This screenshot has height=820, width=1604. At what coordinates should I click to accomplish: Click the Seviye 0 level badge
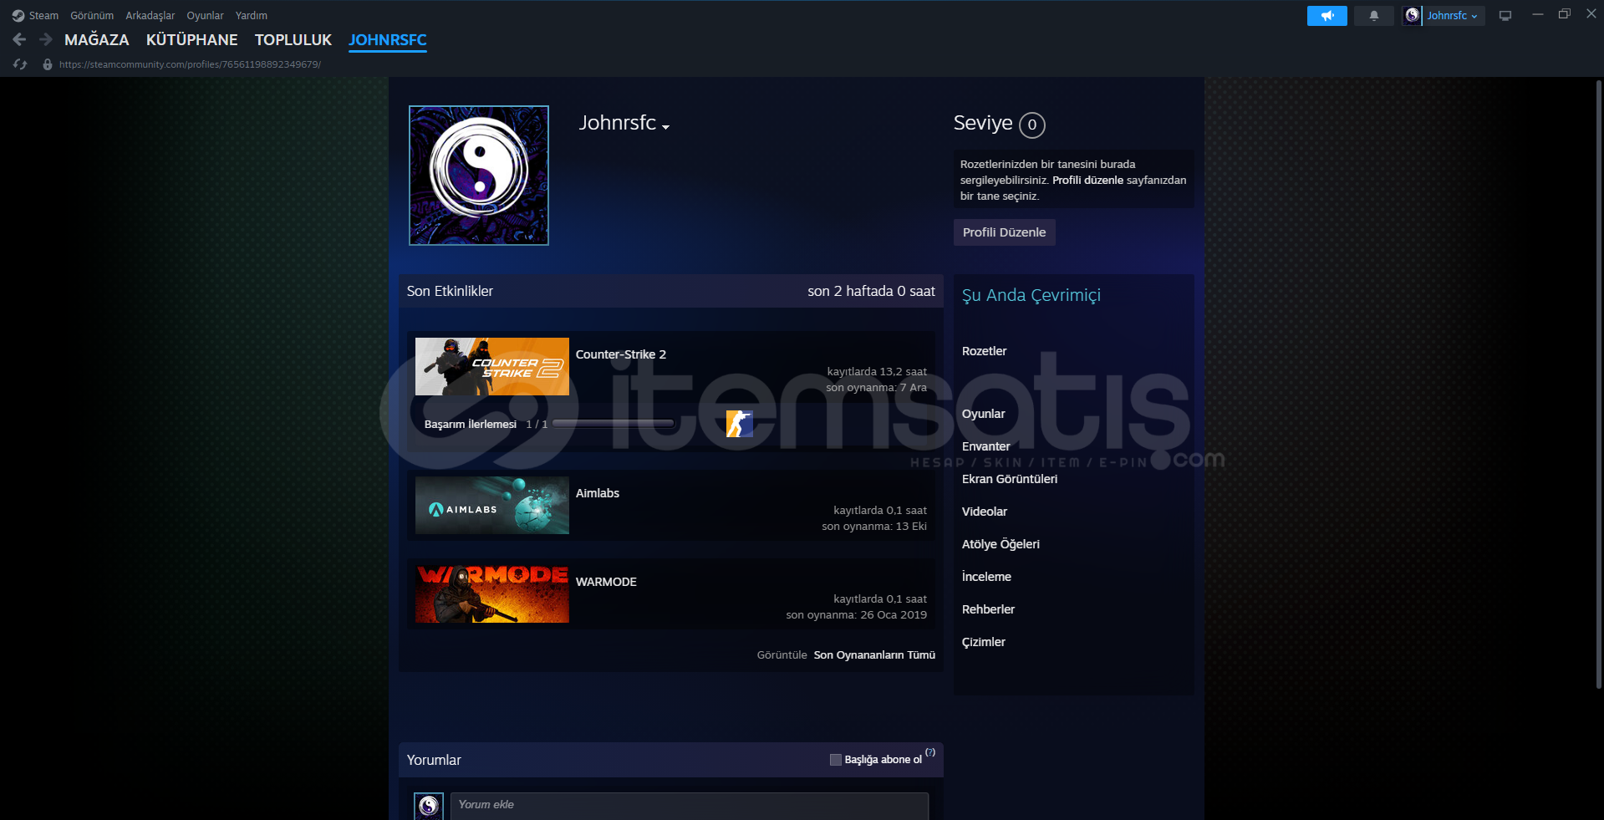pos(1032,125)
